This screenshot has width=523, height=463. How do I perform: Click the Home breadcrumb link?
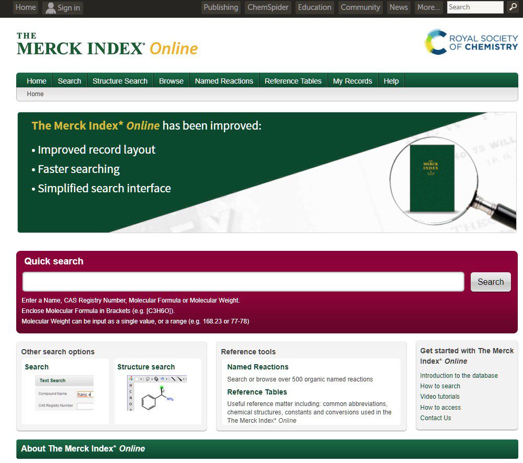click(x=35, y=94)
